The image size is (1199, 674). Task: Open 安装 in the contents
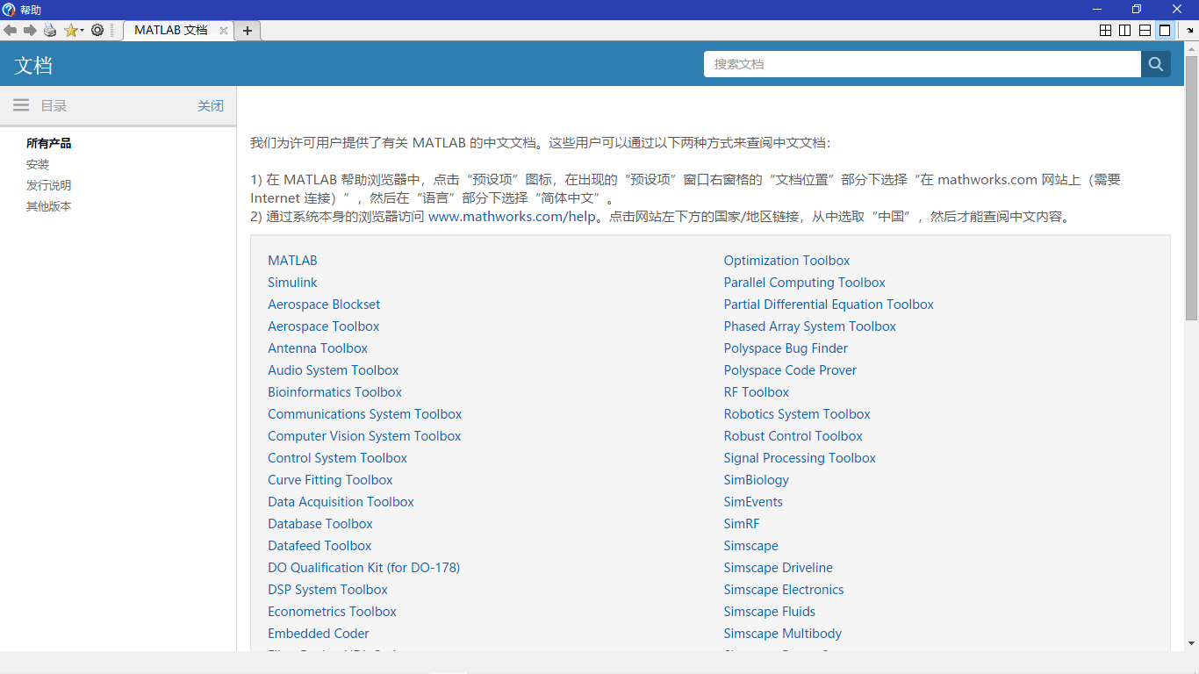(x=38, y=164)
